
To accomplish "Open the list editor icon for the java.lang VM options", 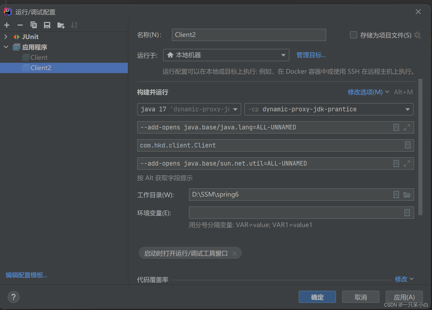I will [396, 127].
